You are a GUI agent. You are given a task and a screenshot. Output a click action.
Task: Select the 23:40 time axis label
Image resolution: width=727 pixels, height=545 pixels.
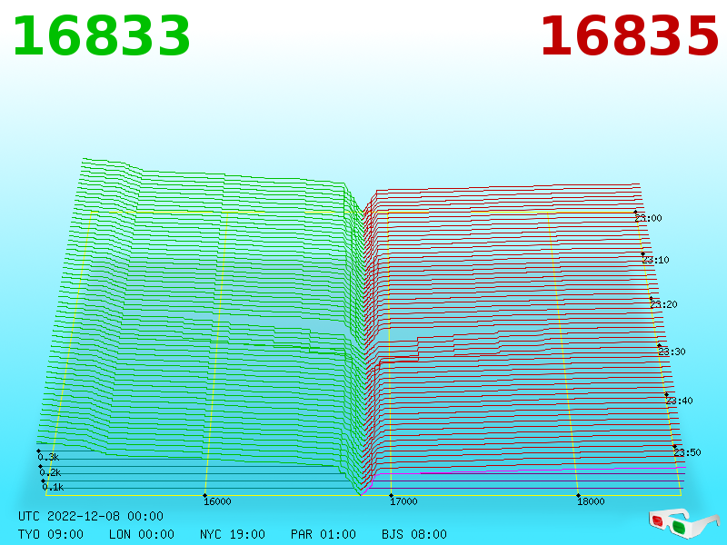tap(679, 401)
